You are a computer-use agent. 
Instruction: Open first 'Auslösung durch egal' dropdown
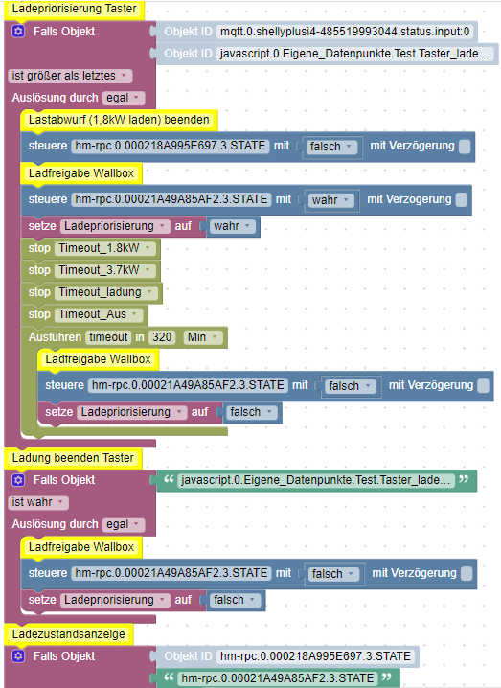(124, 98)
